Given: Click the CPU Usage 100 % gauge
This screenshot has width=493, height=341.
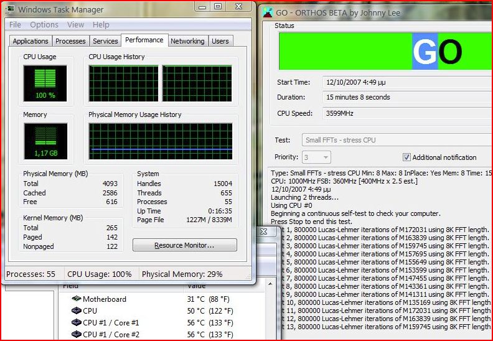Looking at the screenshot, I should click(45, 83).
